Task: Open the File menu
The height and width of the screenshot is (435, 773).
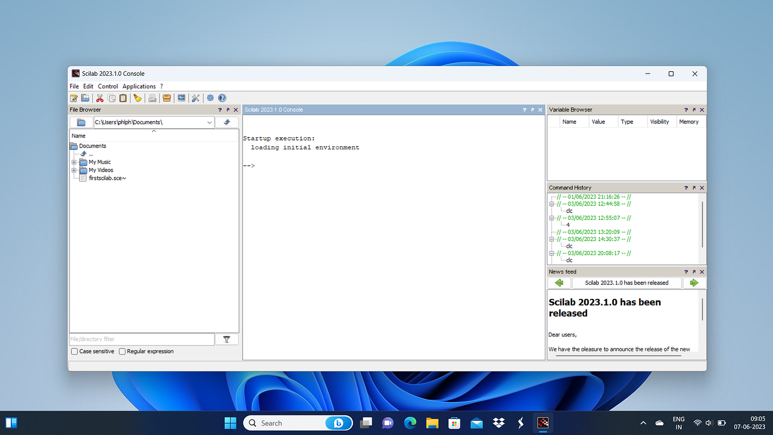Action: click(x=75, y=87)
